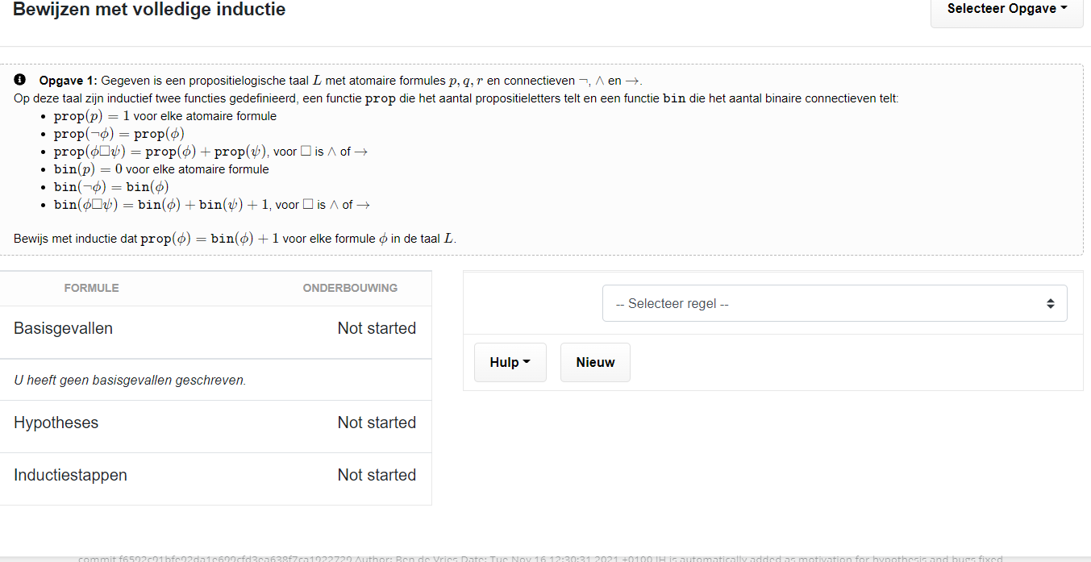Screen dimensions: 1091x562
Task: Select the Inductiestappen row in the proof table
Action: click(69, 475)
